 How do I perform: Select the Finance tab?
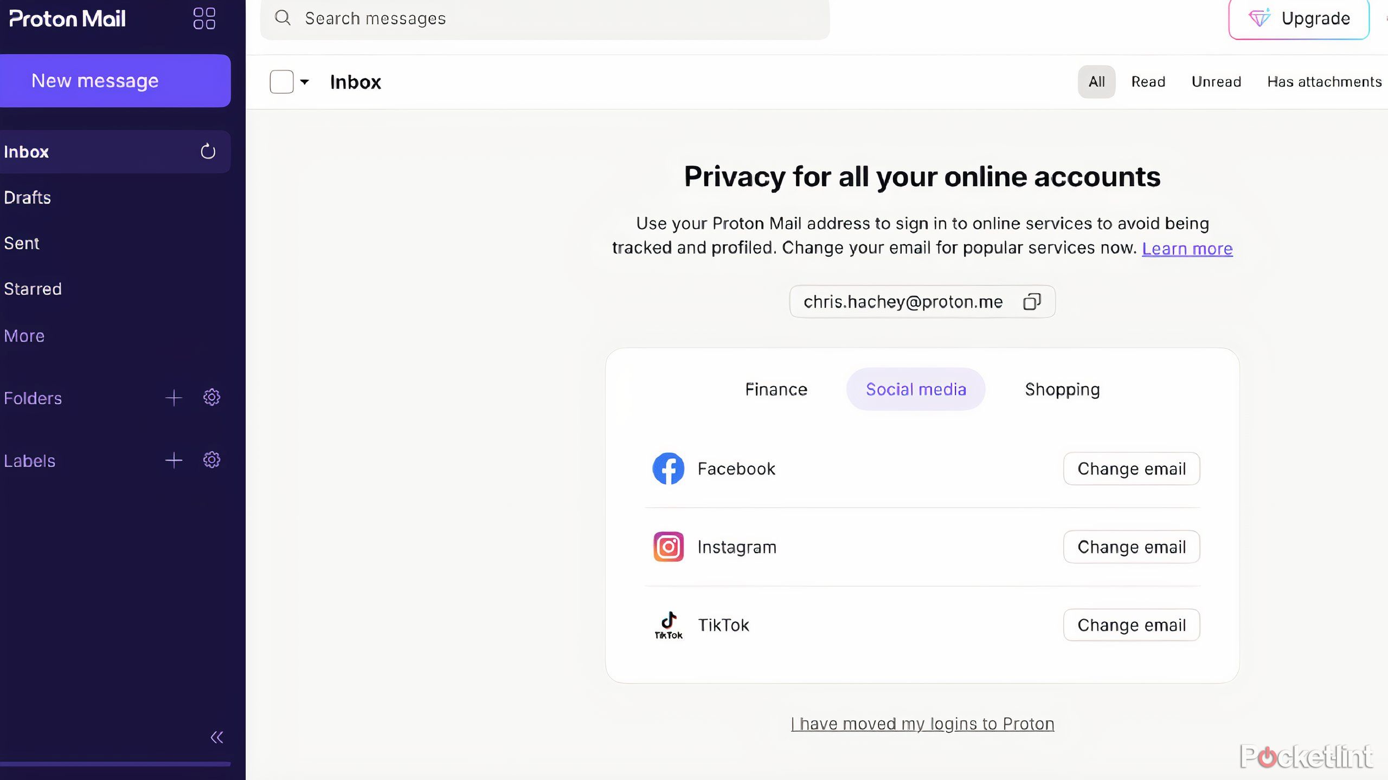775,388
